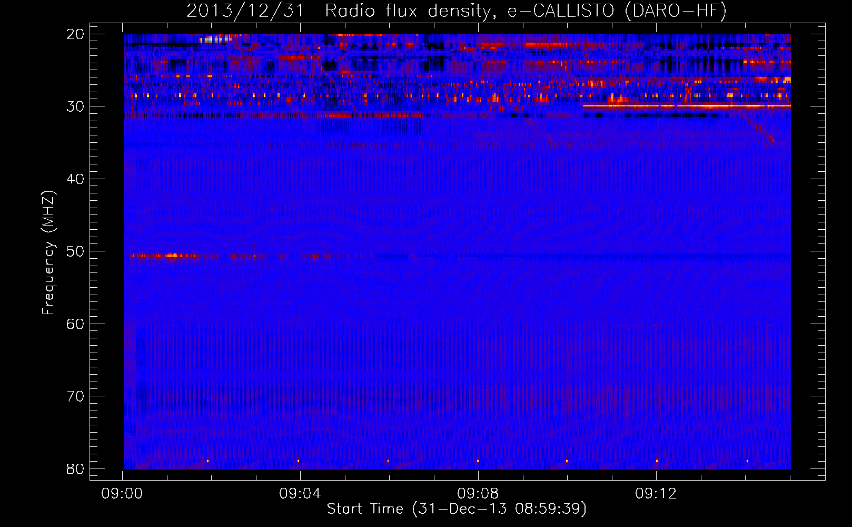Click the bright yellow emission line at 30 MHz
Image resolution: width=852 pixels, height=527 pixels.
click(687, 106)
